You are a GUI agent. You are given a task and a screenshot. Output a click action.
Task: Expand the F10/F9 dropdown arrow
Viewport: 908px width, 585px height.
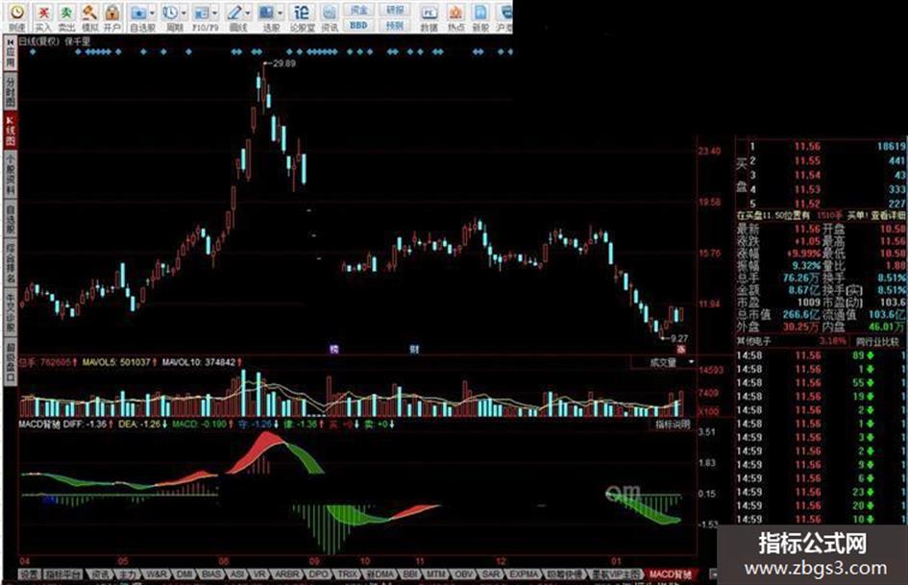(215, 12)
